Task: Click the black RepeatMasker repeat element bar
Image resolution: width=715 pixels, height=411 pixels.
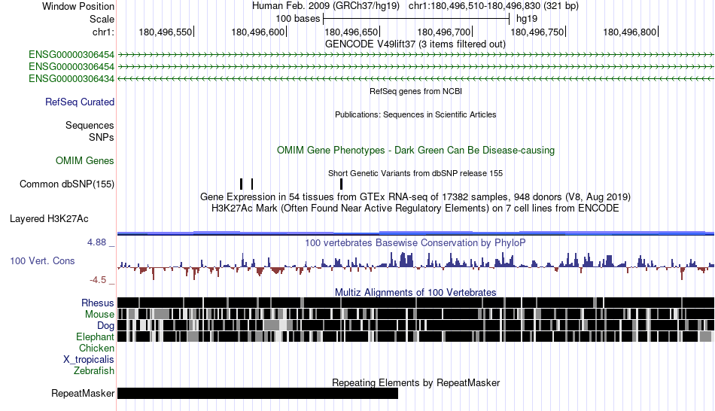Action: (257, 393)
